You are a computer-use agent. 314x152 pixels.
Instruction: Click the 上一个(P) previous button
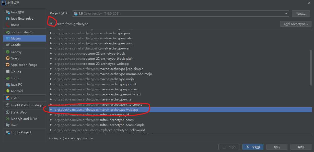point(229,147)
